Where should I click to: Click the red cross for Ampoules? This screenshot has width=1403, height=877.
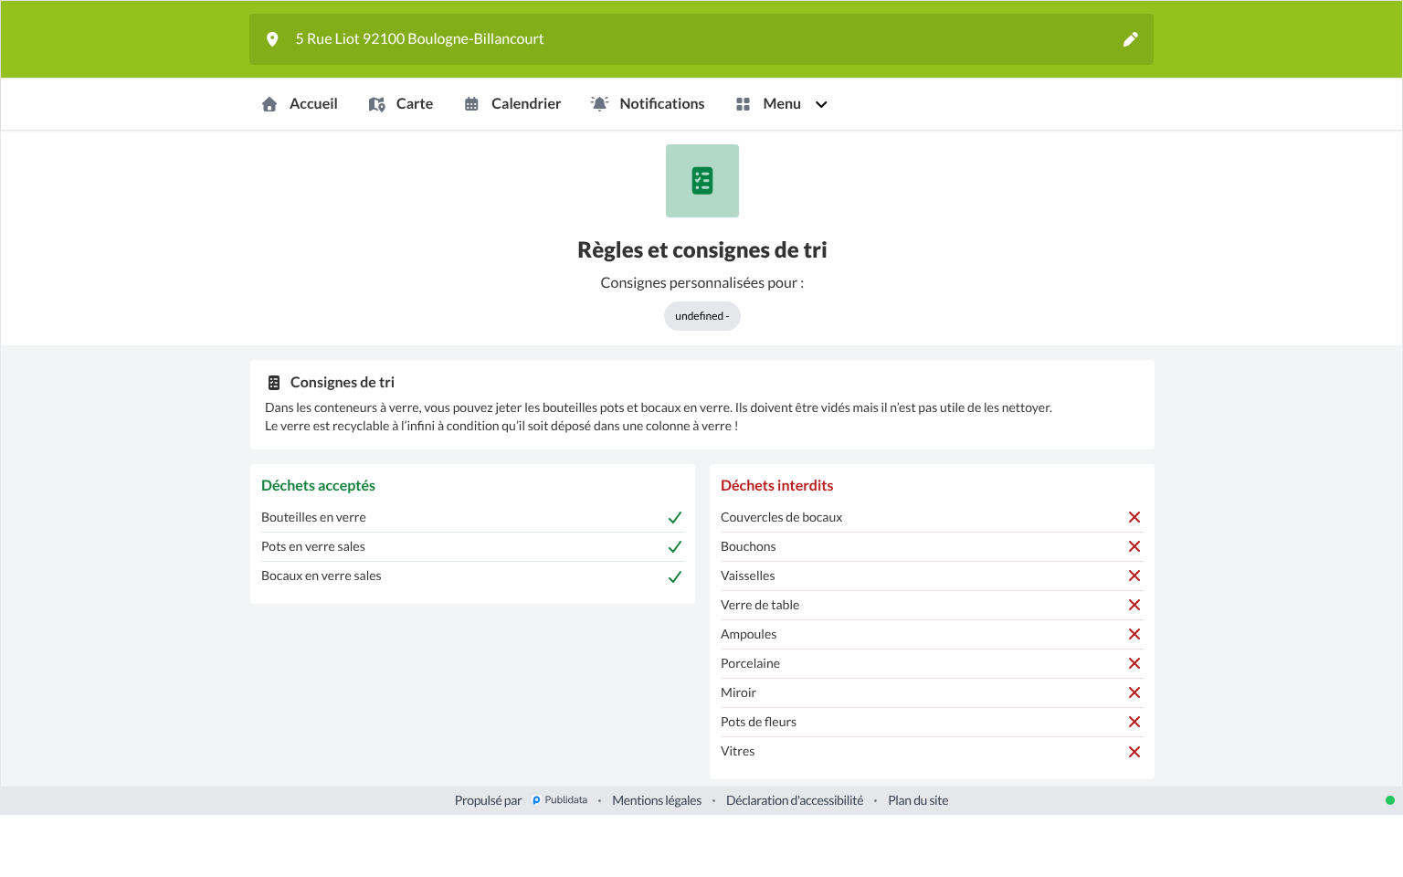pos(1134,634)
